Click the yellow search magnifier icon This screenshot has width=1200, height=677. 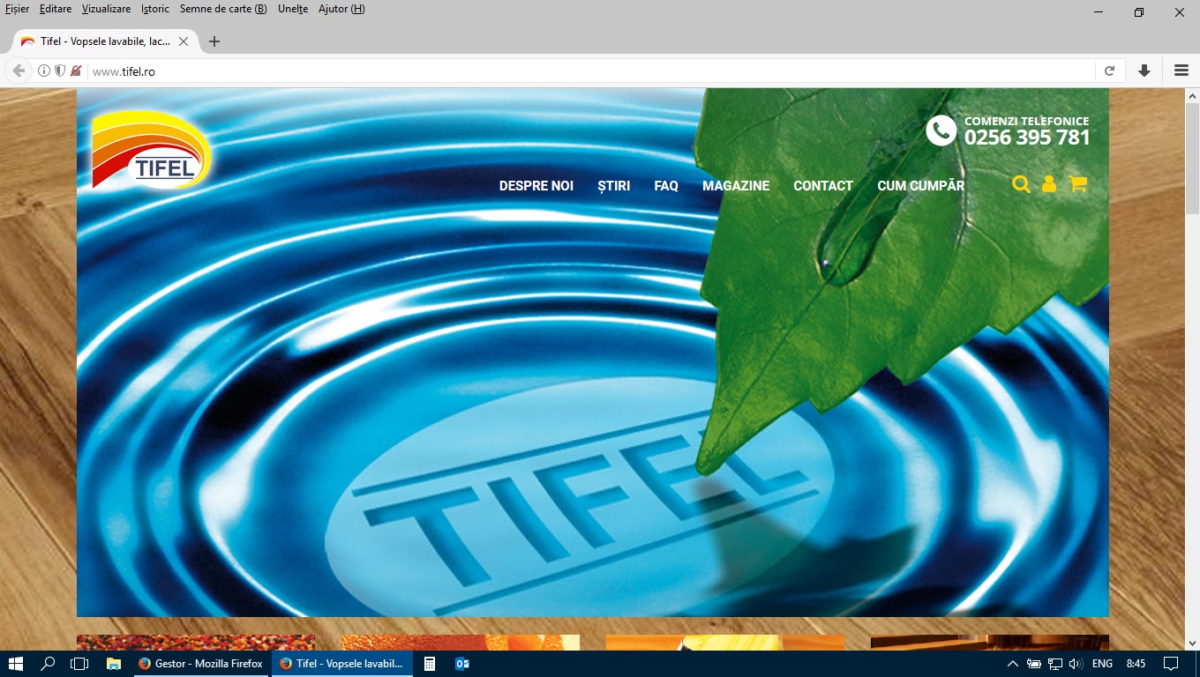pyautogui.click(x=1021, y=184)
